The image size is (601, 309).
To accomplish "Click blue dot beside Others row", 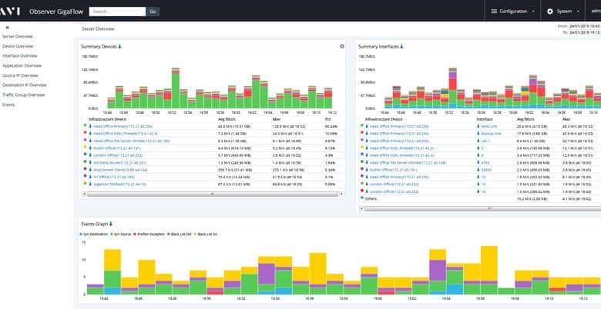I will (x=362, y=198).
